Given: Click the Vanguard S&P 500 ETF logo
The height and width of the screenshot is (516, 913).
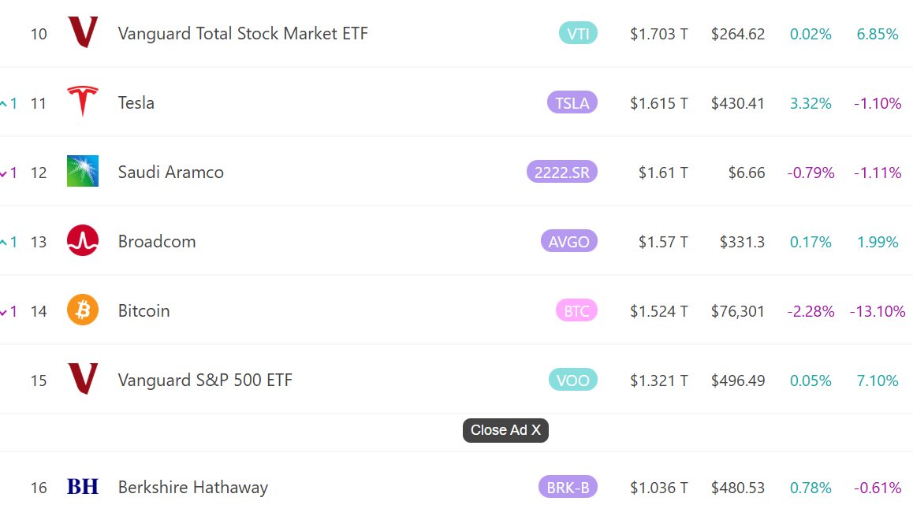Looking at the screenshot, I should click(83, 380).
